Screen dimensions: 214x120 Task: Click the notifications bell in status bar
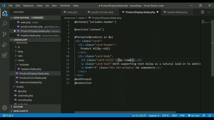click(210, 116)
